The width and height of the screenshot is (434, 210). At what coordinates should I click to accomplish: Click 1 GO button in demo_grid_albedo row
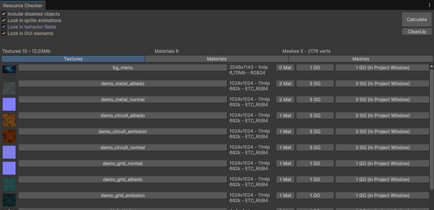pyautogui.click(x=315, y=179)
